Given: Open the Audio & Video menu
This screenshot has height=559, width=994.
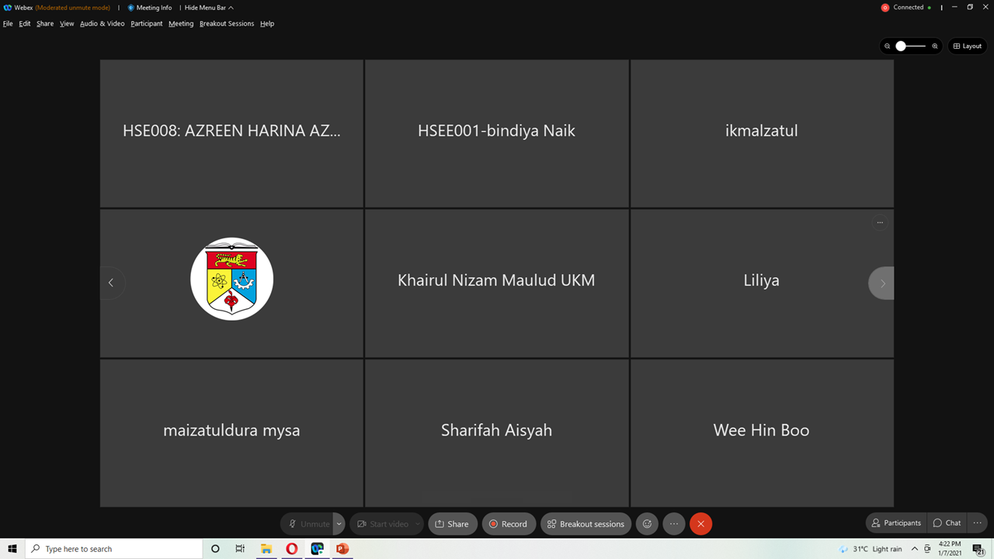Looking at the screenshot, I should tap(102, 24).
